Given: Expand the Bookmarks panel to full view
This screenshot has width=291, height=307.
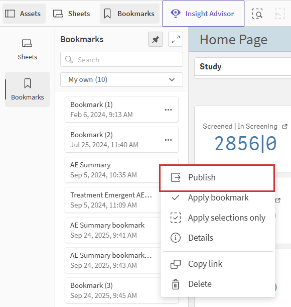Looking at the screenshot, I should pos(176,39).
